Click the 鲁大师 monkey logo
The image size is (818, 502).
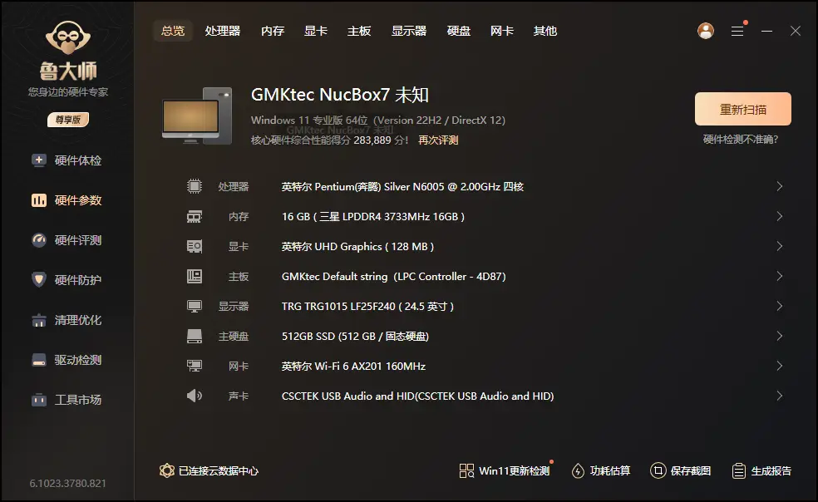coord(68,38)
